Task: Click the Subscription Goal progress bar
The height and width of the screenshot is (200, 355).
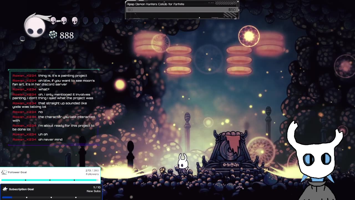Action: point(51,197)
